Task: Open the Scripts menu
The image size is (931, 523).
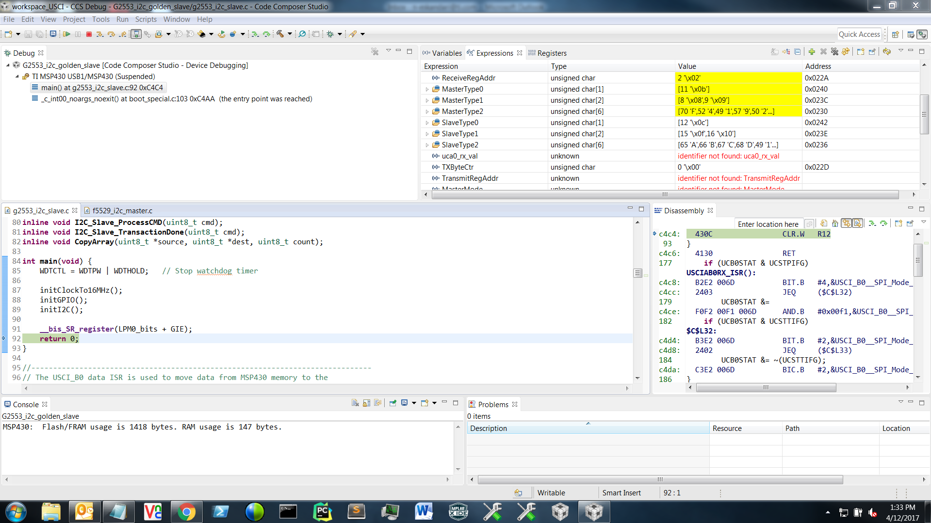Action: [x=146, y=19]
